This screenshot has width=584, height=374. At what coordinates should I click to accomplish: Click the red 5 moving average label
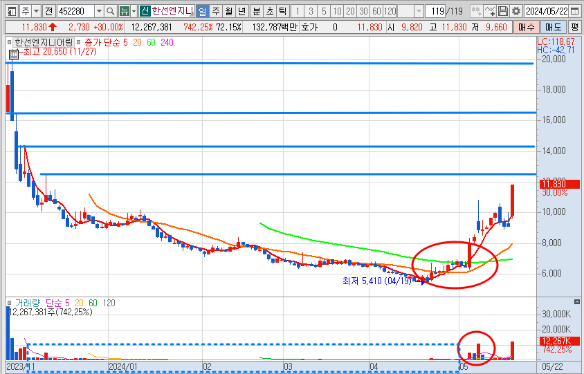tap(125, 42)
